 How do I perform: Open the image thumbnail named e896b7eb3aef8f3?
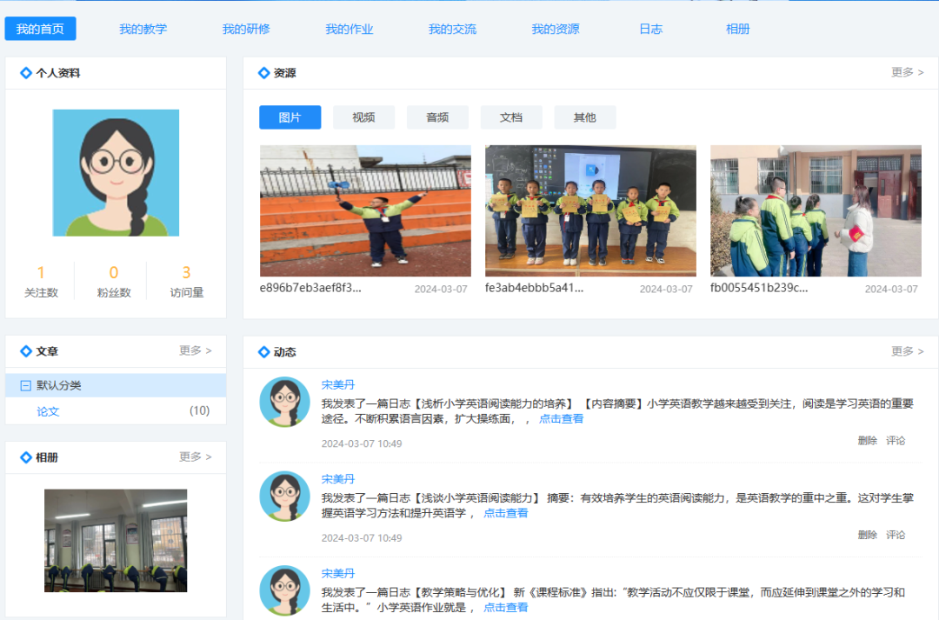click(x=365, y=210)
